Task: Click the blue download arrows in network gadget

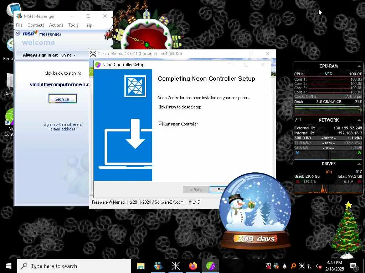Action: 297,152
